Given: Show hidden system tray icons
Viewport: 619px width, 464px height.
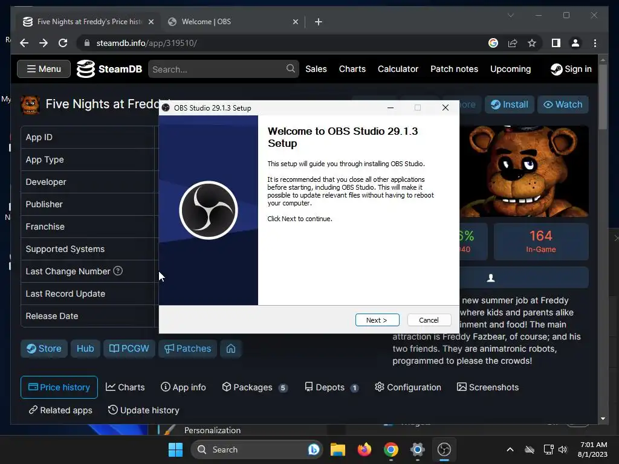Looking at the screenshot, I should tap(510, 449).
